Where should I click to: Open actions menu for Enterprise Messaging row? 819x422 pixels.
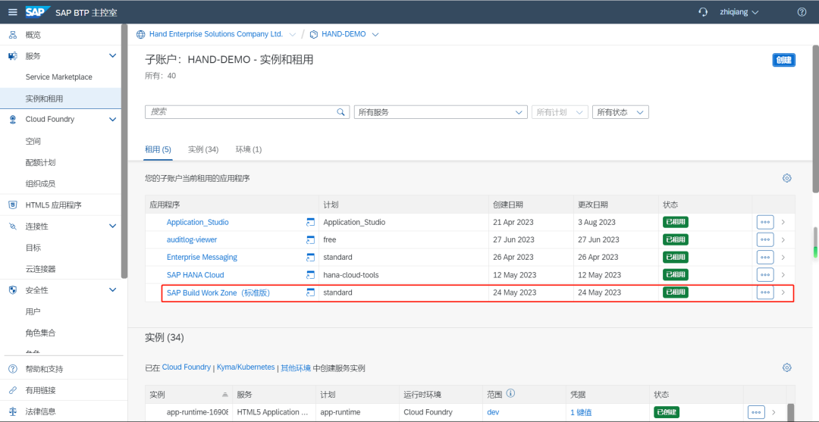coord(764,257)
